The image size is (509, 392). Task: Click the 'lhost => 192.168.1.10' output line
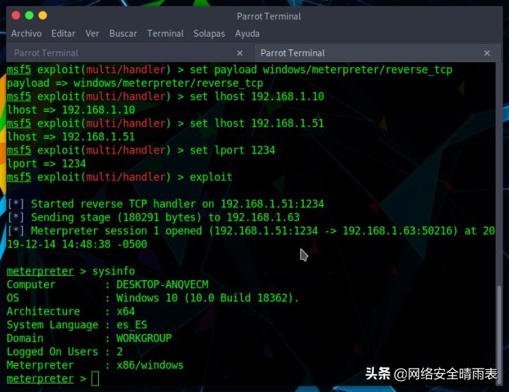pyautogui.click(x=71, y=110)
